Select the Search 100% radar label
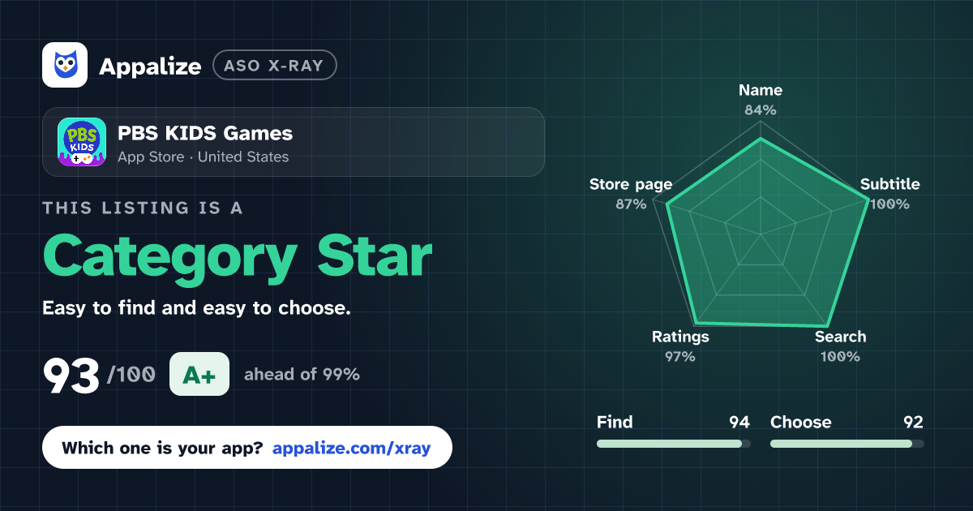973x511 pixels. click(840, 346)
